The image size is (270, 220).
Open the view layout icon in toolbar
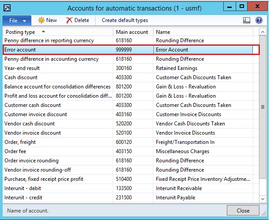pos(247,20)
